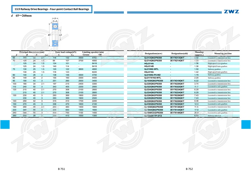Click the mass value '20.9'
251x178 pixels.
point(196,113)
